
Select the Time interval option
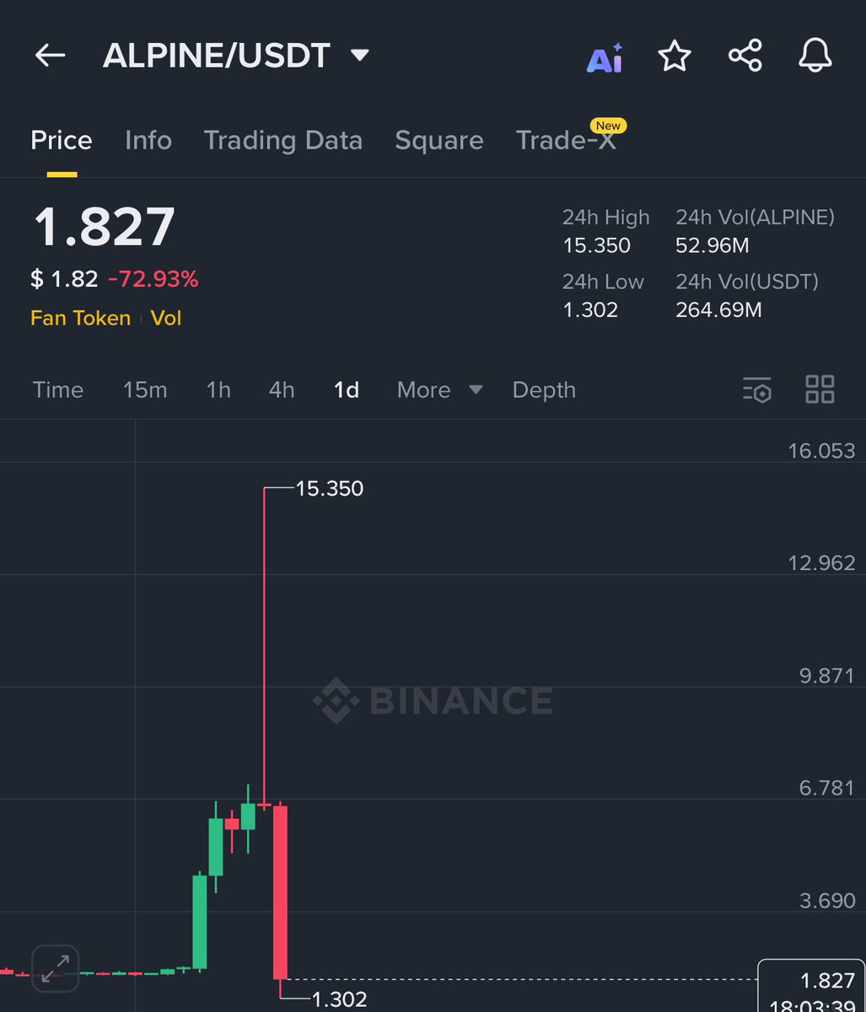[x=57, y=390]
